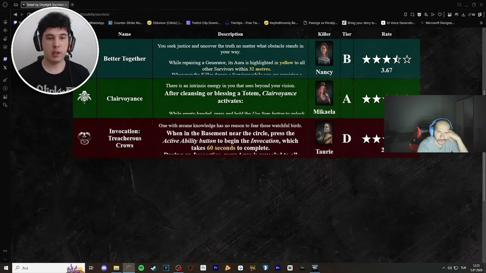Open Discord from the taskbar

(104, 268)
